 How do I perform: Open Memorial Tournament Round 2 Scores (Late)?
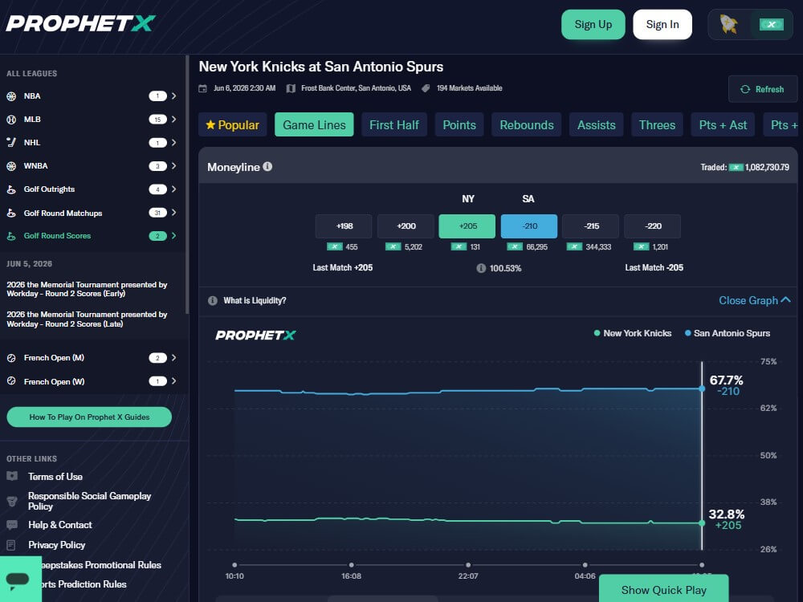point(87,319)
